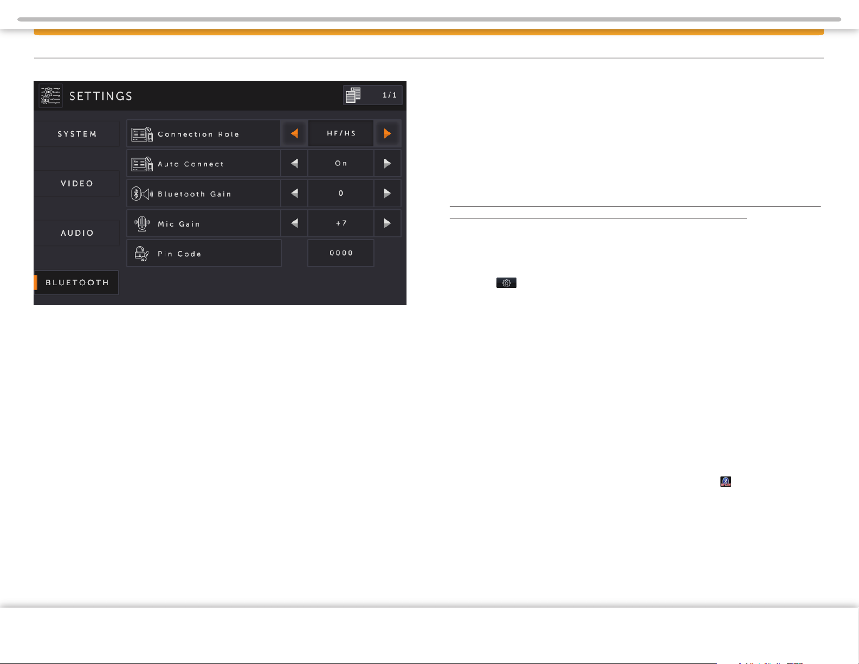The width and height of the screenshot is (859, 664).
Task: Select the AUDIO settings tab
Action: [77, 233]
